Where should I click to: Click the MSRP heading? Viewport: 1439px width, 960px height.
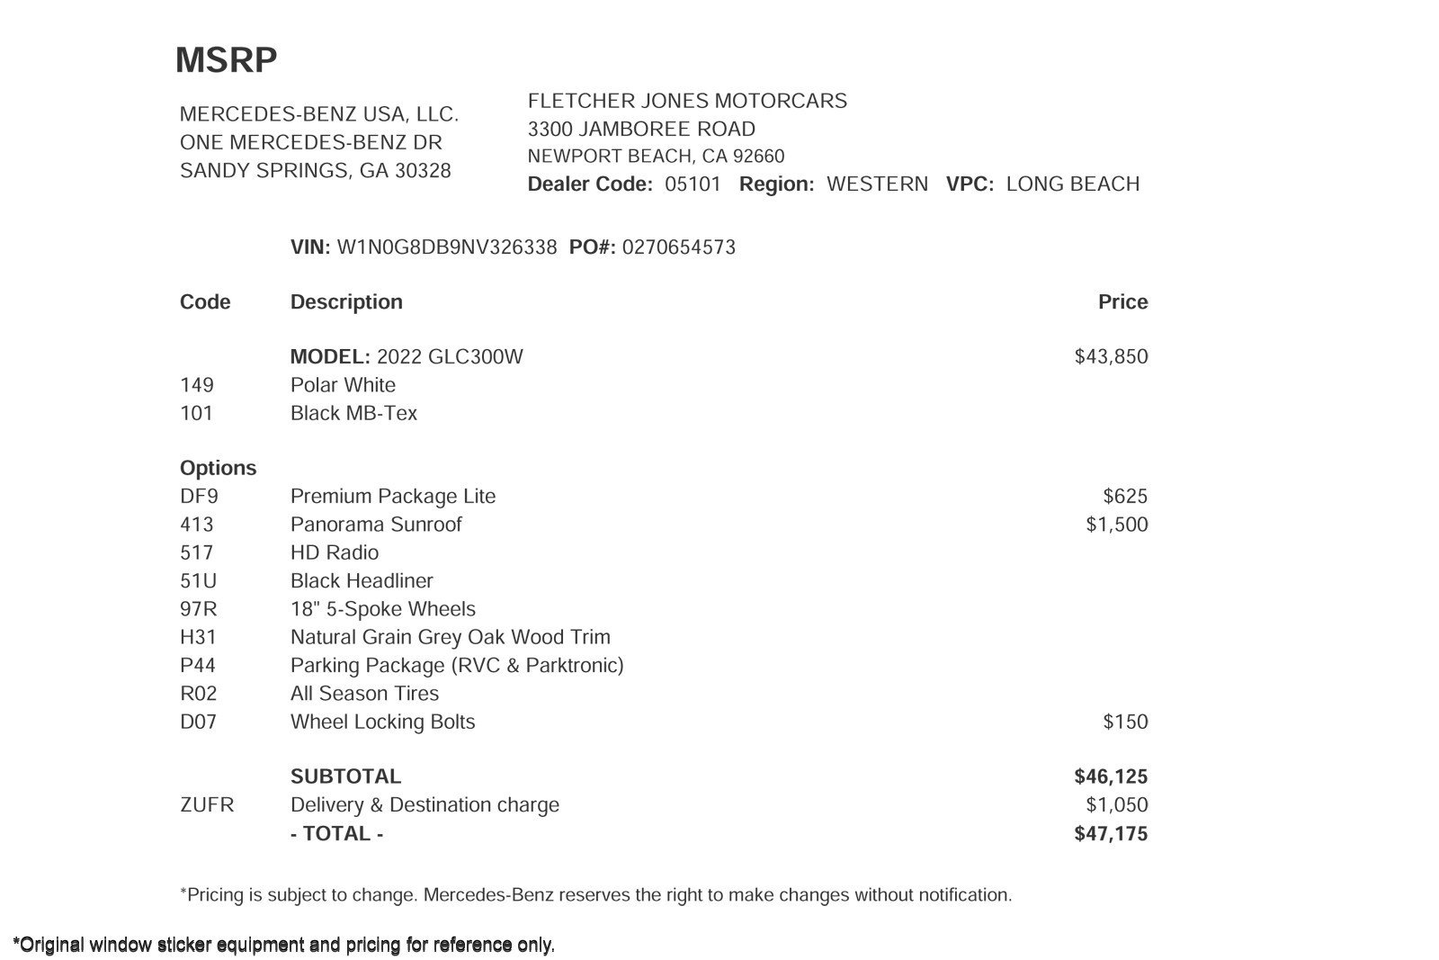[226, 60]
